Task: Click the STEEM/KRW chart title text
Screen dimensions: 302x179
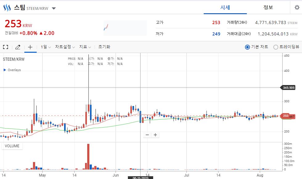Action: point(14,59)
